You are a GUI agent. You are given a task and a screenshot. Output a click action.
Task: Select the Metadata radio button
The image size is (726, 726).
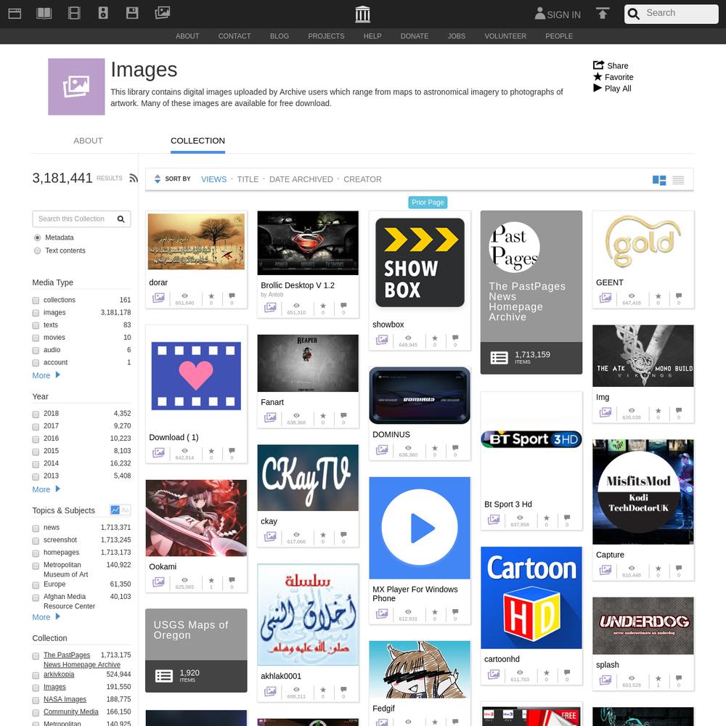click(38, 237)
